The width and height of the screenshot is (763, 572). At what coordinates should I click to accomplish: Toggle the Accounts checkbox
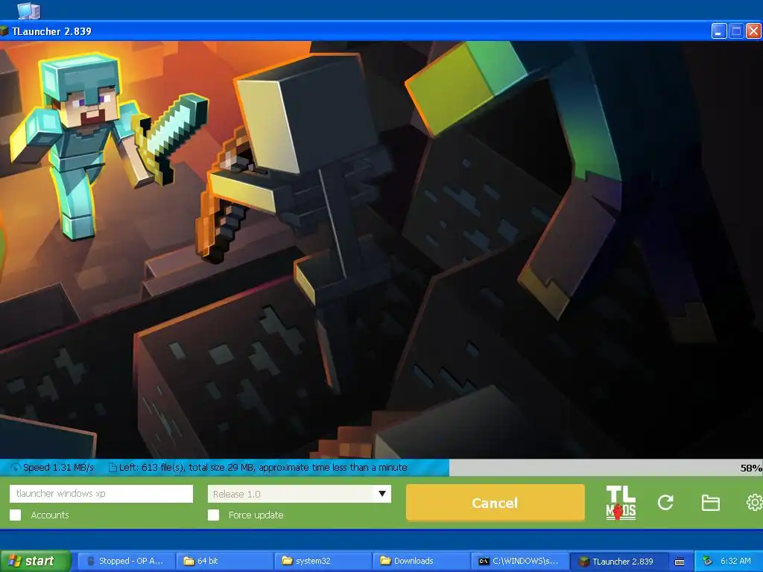[x=16, y=515]
